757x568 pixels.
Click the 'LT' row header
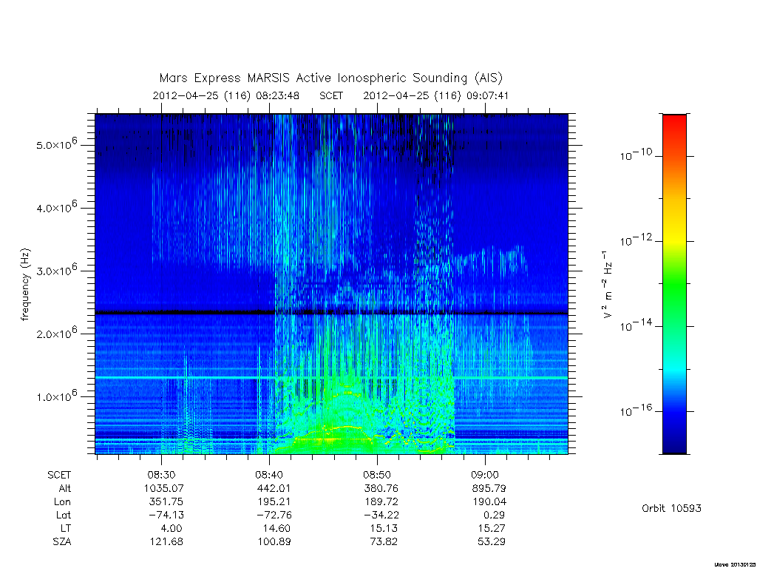(x=66, y=528)
